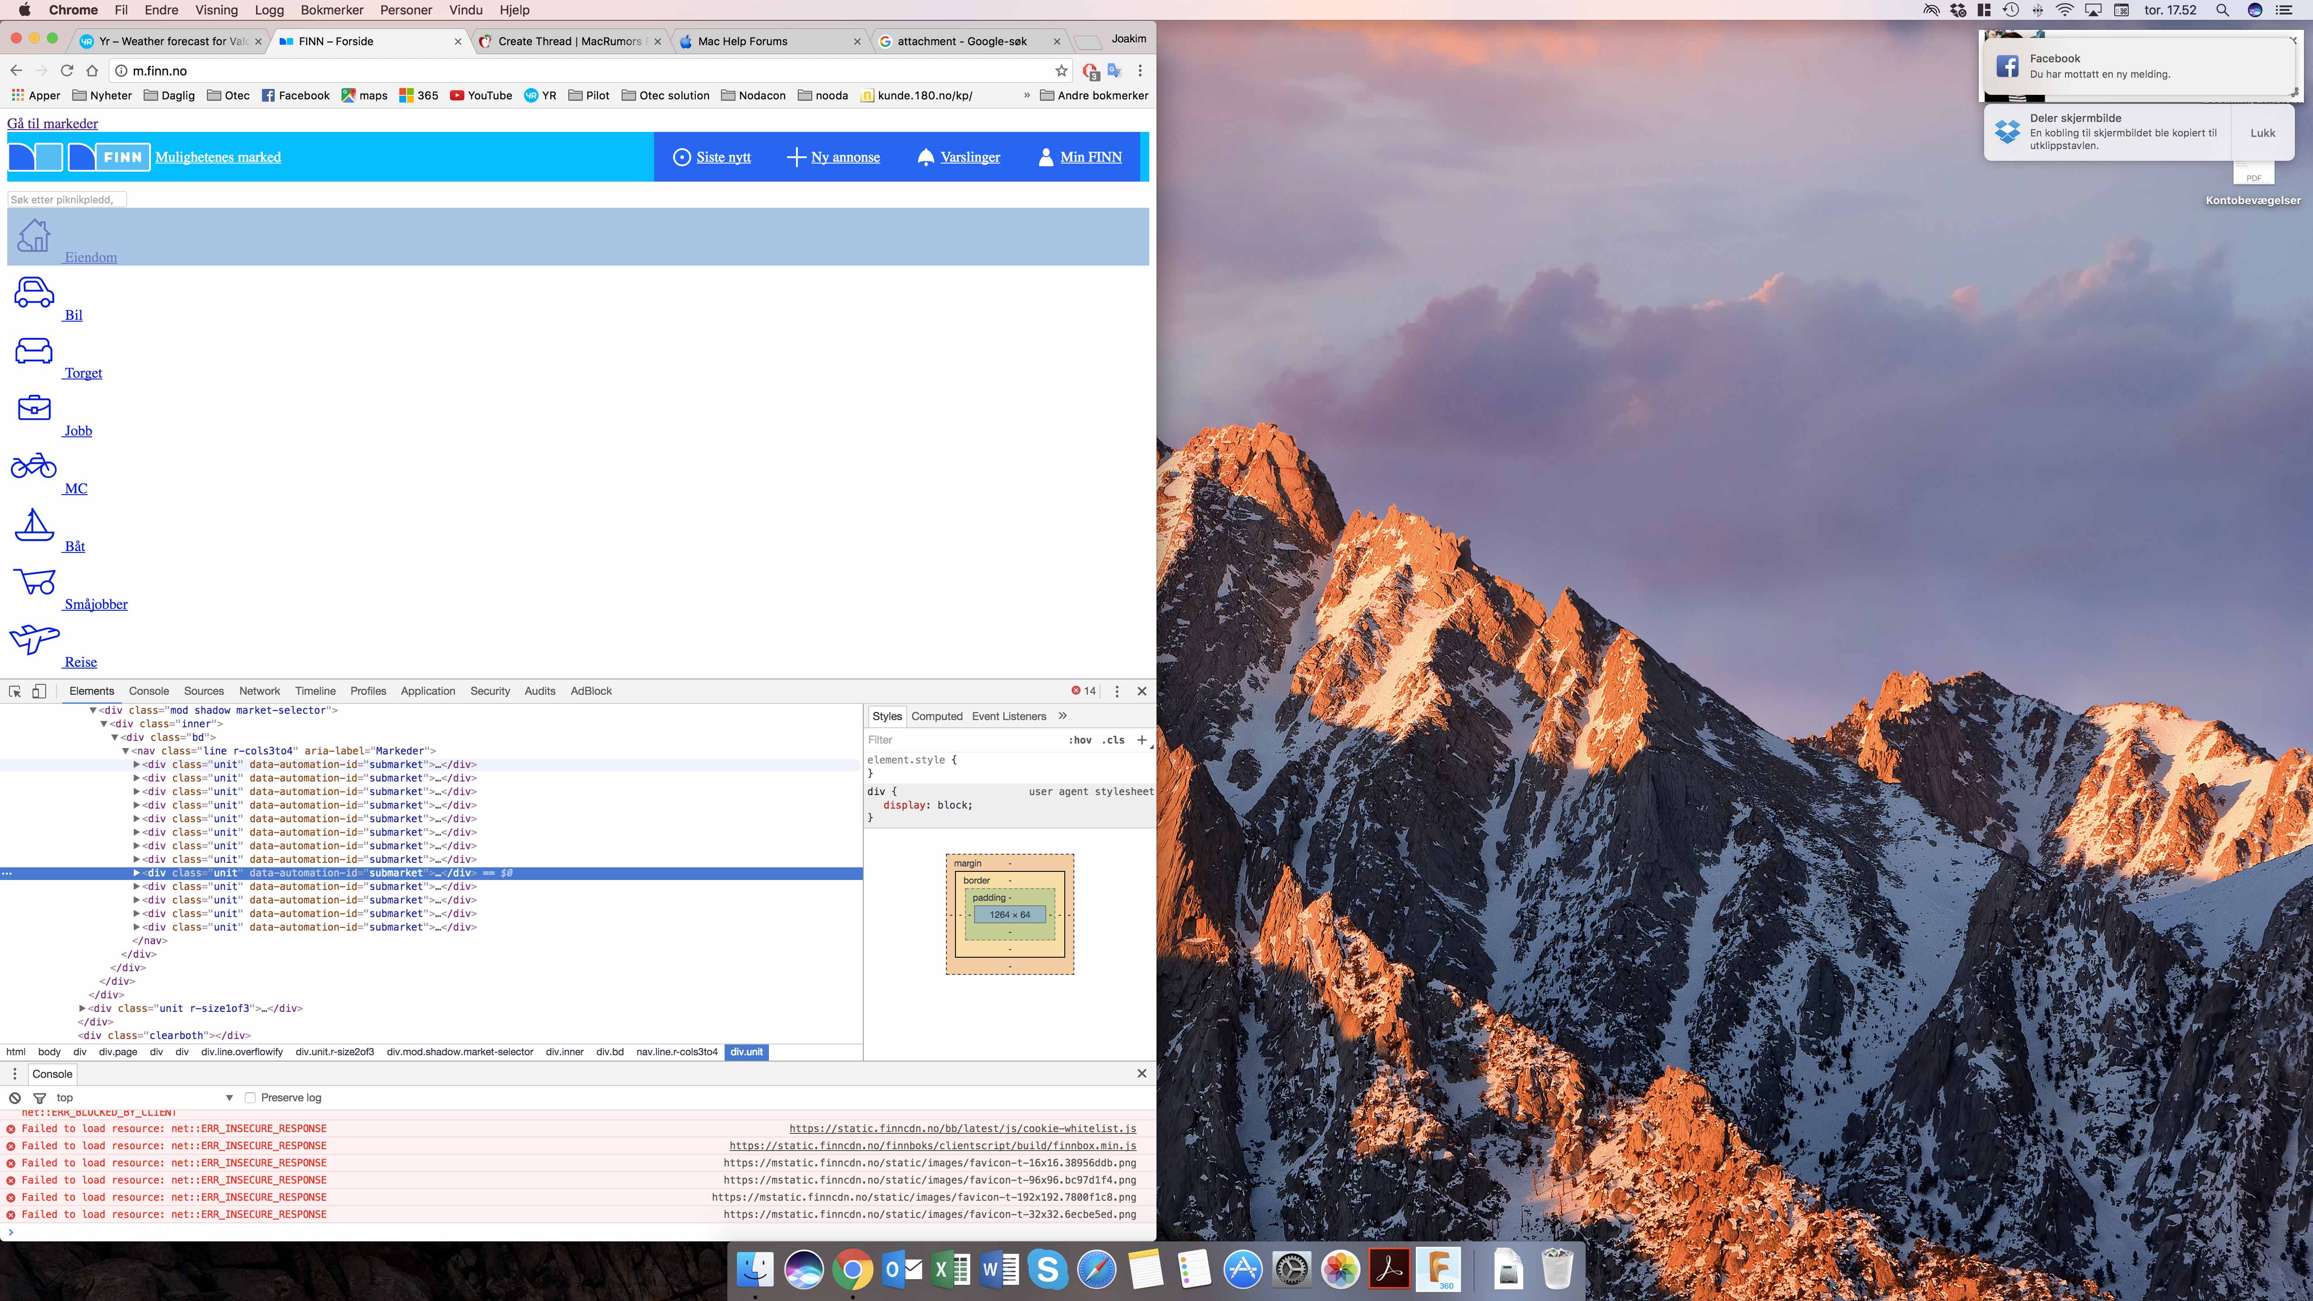
Task: Open Safari from the Dock
Action: coord(1096,1268)
